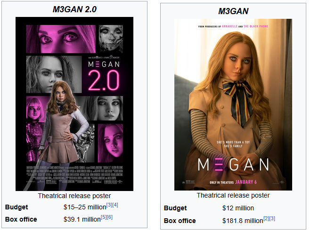311x231 pixels.
Task: Follow citation [6] beside $39.1 million
Action: (110, 217)
